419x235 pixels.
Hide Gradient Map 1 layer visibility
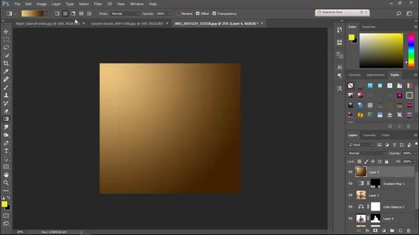(x=351, y=183)
